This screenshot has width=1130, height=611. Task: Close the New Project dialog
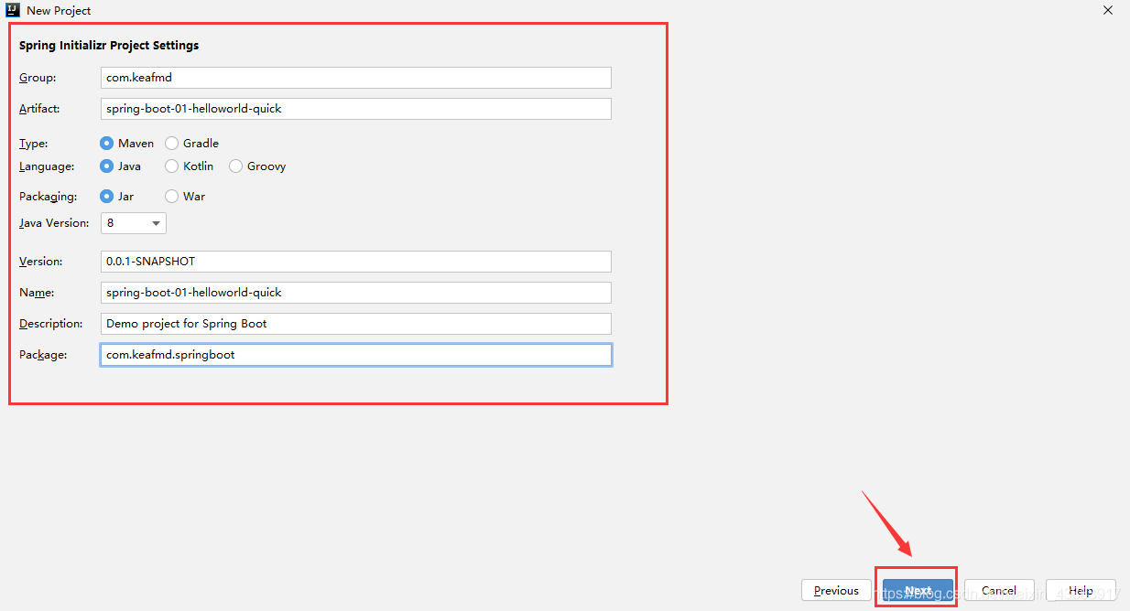1108,10
